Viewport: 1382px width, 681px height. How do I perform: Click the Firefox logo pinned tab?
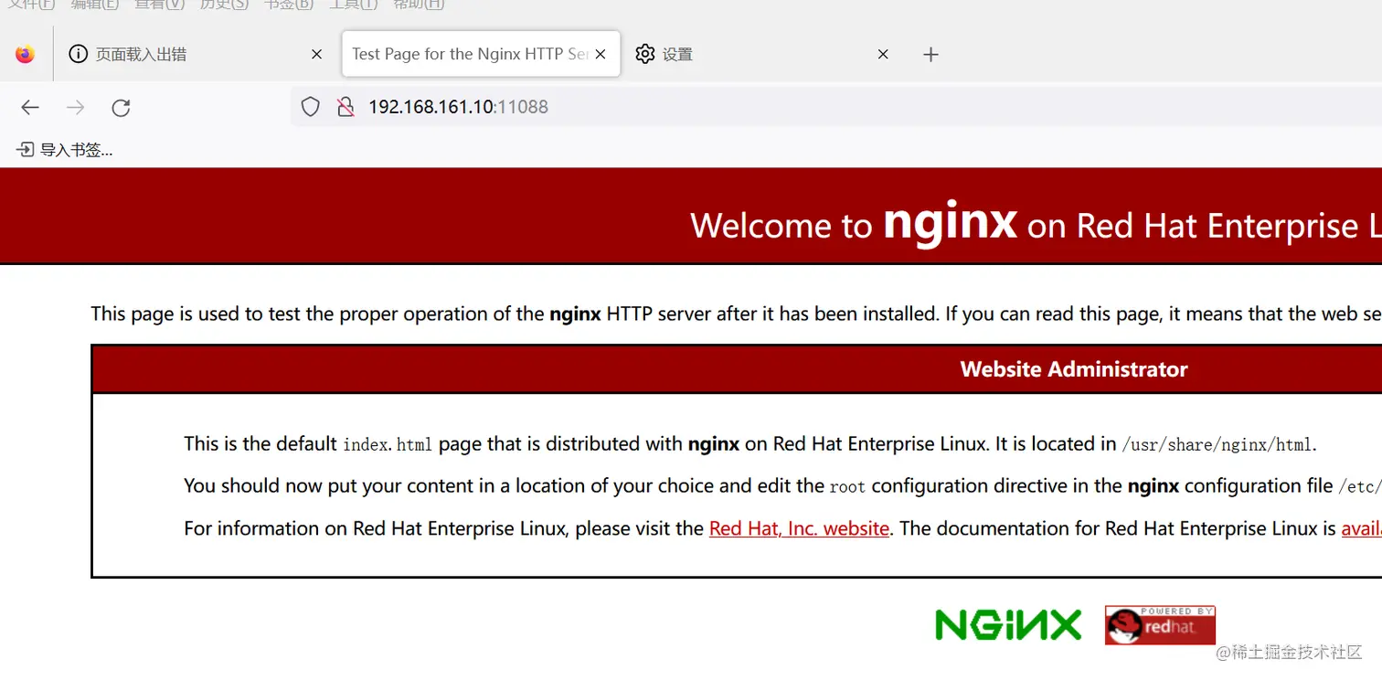tap(26, 54)
